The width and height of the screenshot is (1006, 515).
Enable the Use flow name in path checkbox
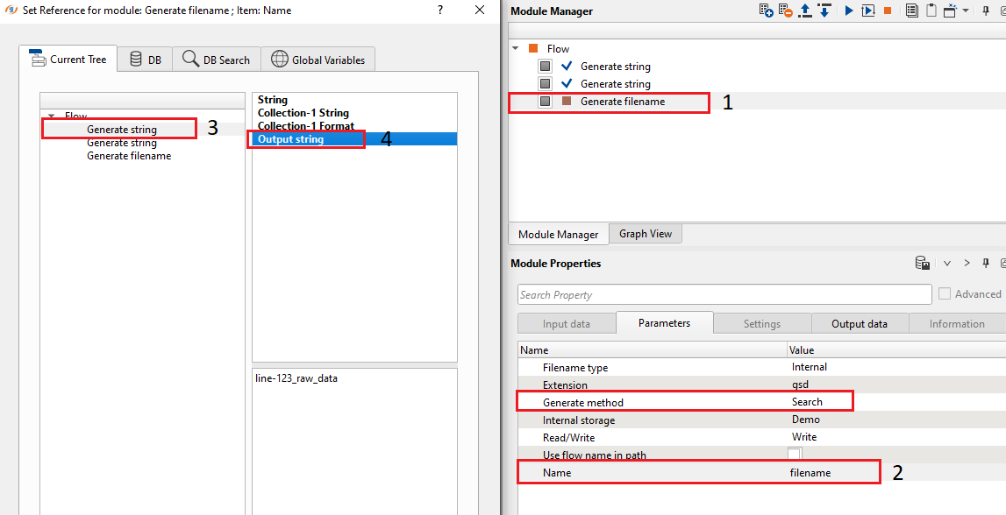click(795, 454)
